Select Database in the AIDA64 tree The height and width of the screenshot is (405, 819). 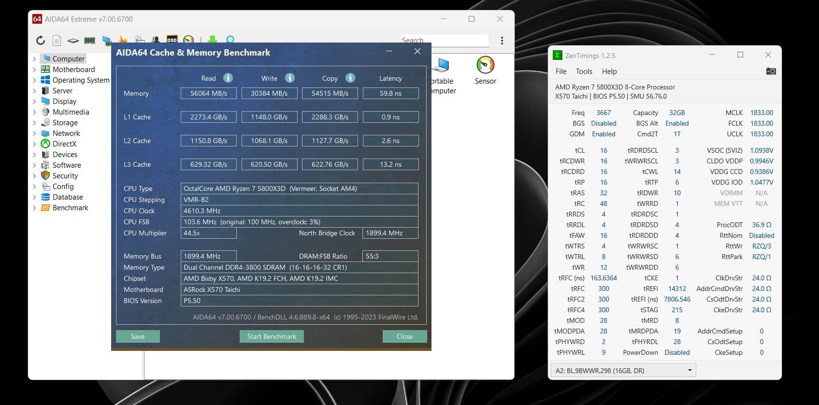coord(68,197)
